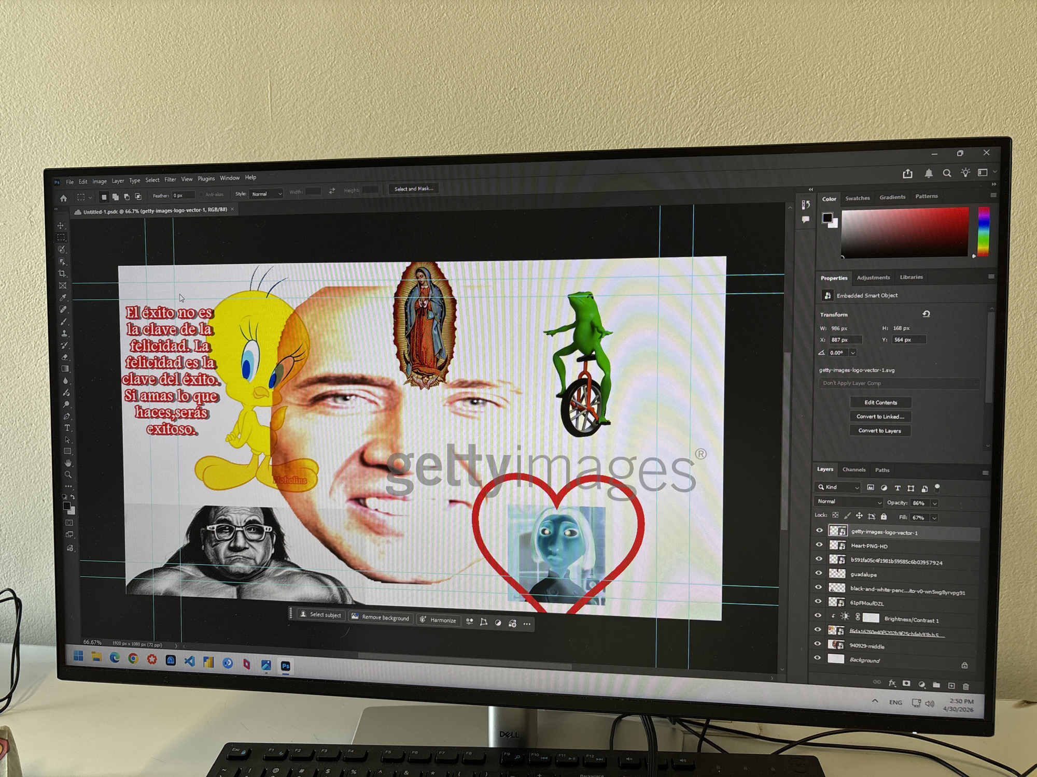The image size is (1037, 777).
Task: Switch to the Swatches tab
Action: coord(858,198)
